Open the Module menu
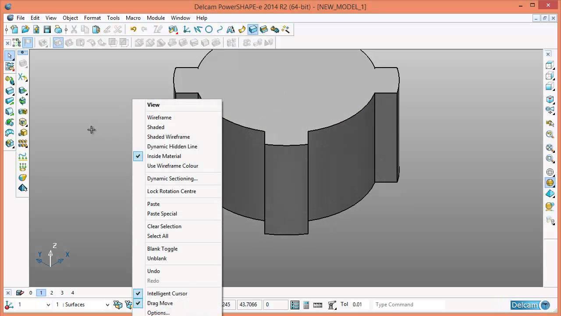Screen dimensions: 561x316 156,18
